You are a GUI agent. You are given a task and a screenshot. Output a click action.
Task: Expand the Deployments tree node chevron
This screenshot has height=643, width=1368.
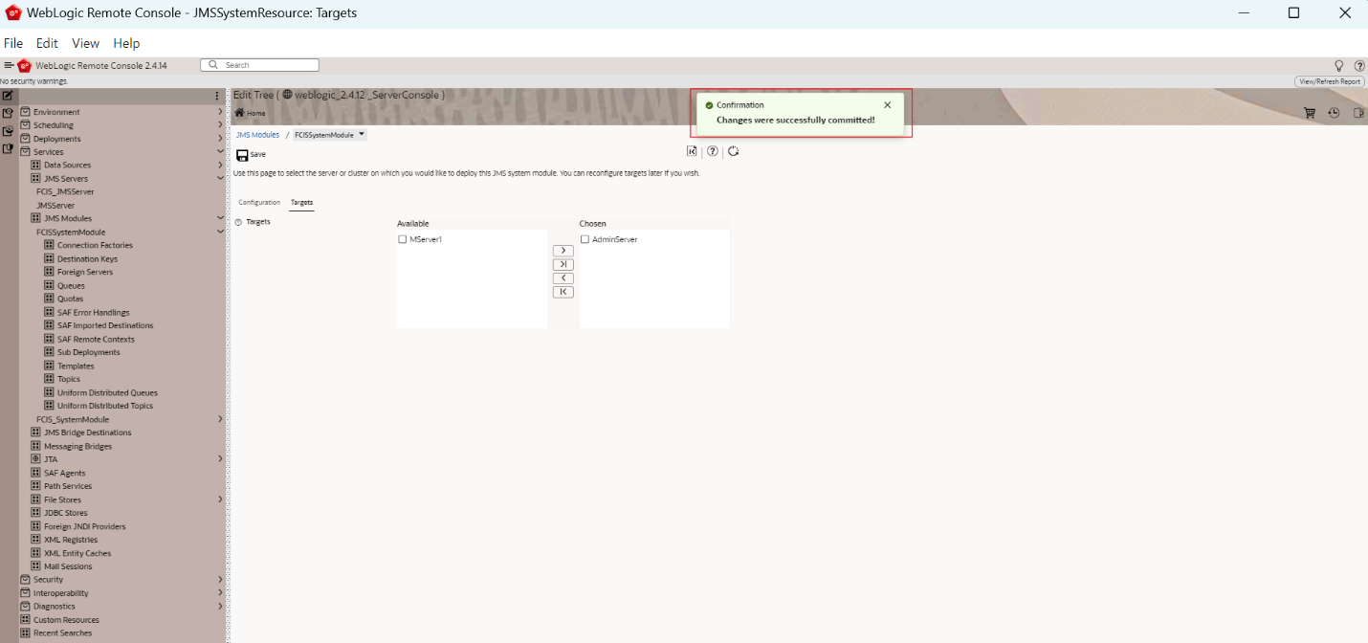220,139
